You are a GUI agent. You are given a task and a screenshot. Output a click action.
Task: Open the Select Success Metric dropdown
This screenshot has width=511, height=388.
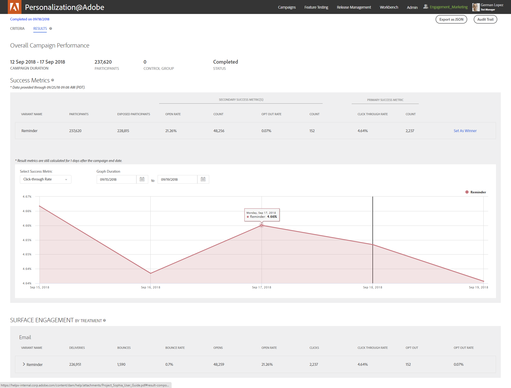coord(45,179)
